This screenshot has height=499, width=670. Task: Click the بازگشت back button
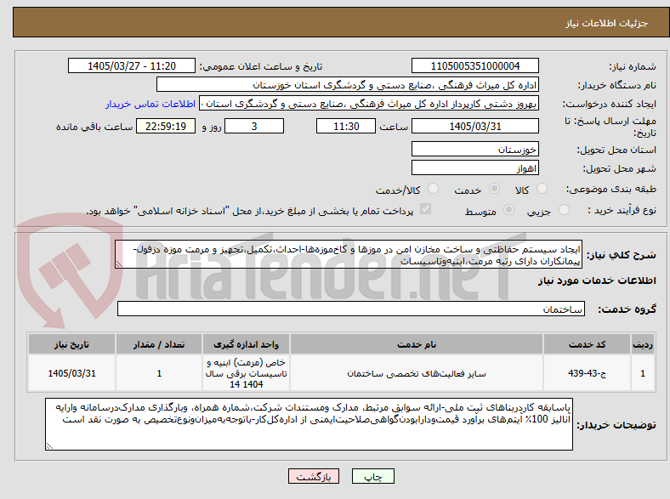(x=314, y=476)
